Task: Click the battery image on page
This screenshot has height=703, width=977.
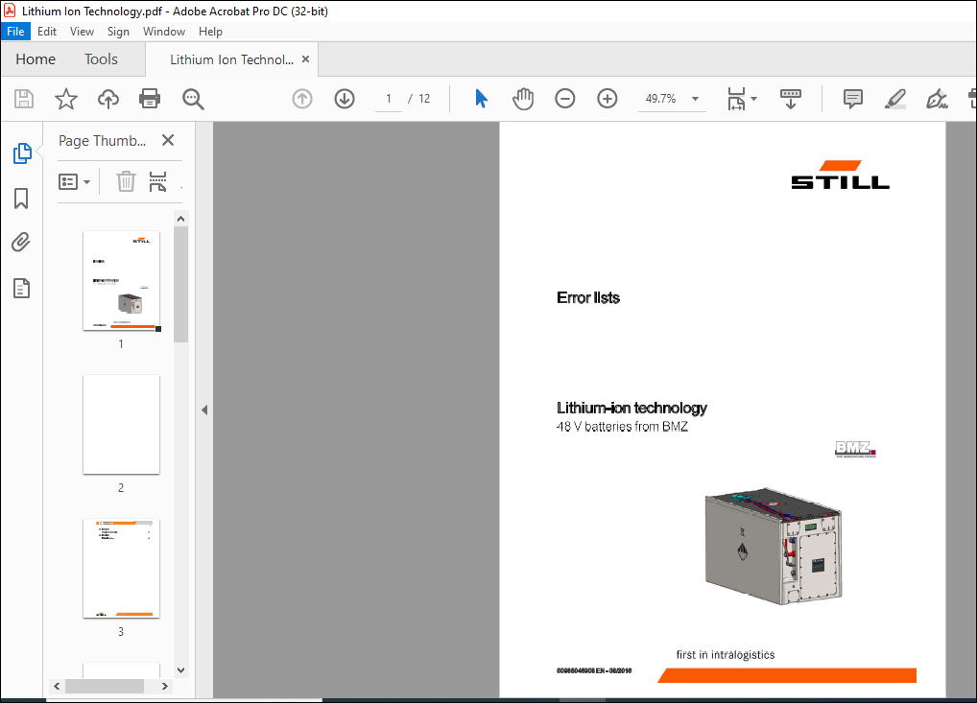Action: tap(774, 546)
